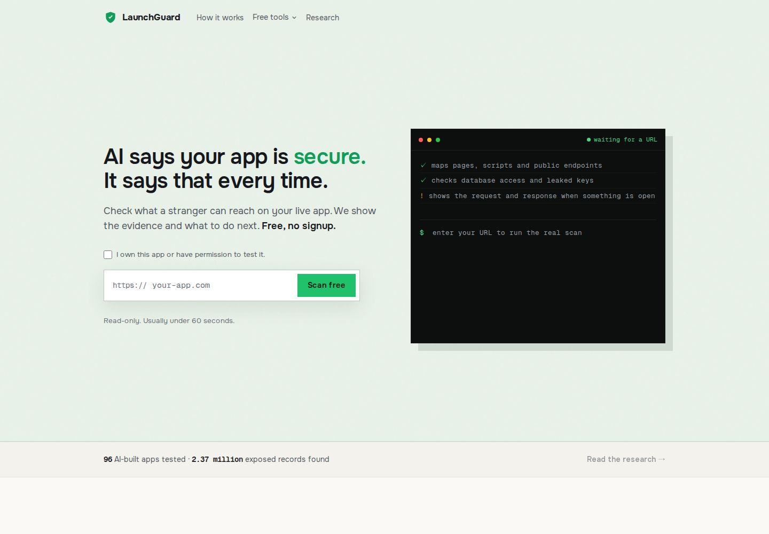Click the orange exclamation warning mark
Screen dimensions: 769x534
click(422, 196)
